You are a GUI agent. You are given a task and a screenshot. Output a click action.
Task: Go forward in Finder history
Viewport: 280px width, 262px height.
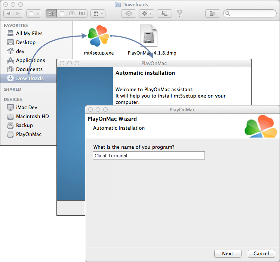(x=18, y=13)
